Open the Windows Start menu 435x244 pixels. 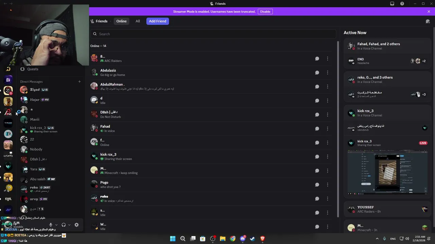point(173,239)
